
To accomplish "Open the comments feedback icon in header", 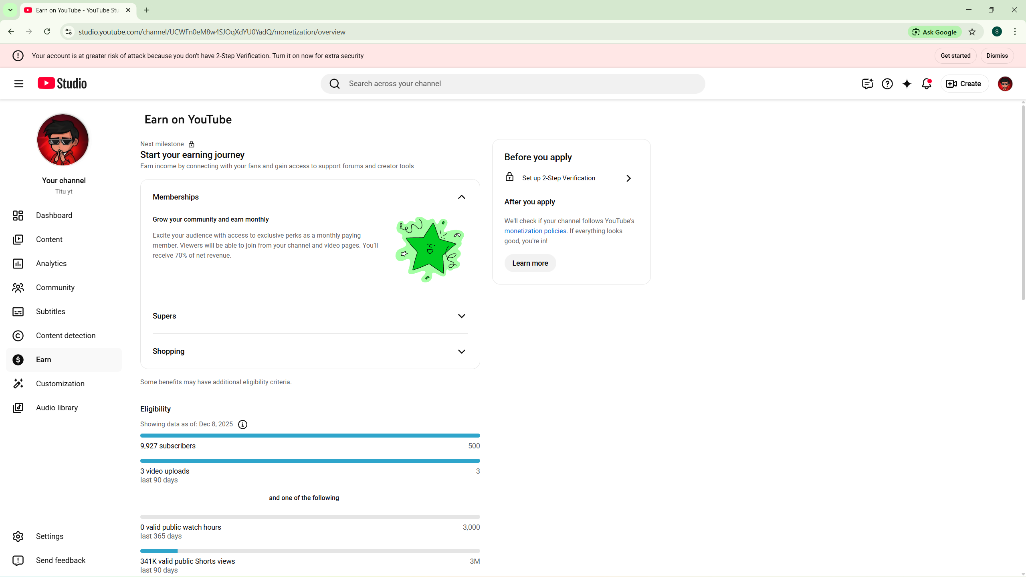I will (867, 84).
